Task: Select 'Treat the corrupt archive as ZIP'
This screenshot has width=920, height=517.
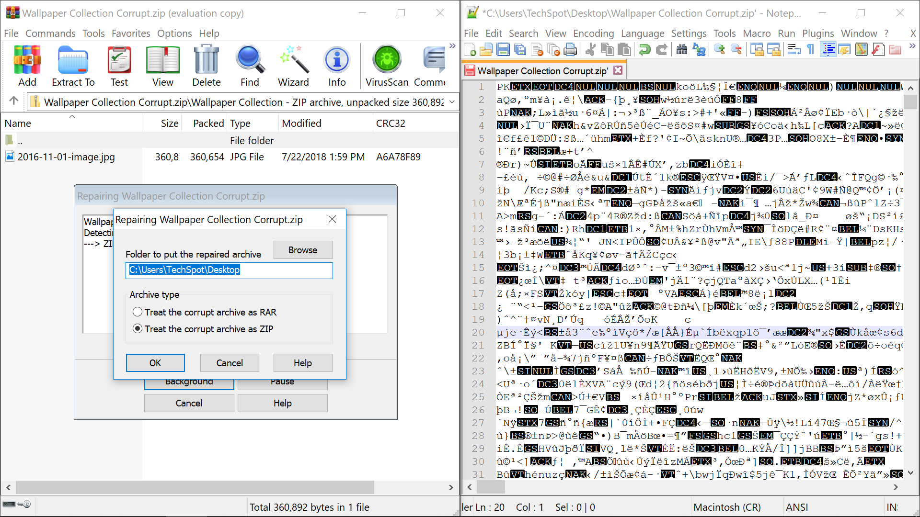Action: [137, 329]
